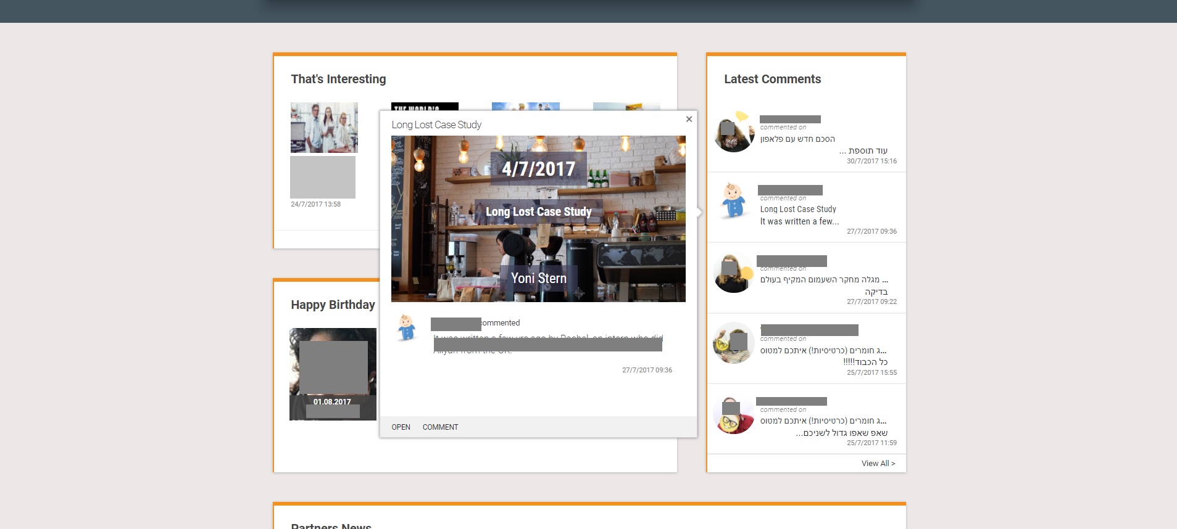The height and width of the screenshot is (529, 1177).
Task: Open the birthday photo dated 01.08.2017
Action: pyautogui.click(x=333, y=374)
